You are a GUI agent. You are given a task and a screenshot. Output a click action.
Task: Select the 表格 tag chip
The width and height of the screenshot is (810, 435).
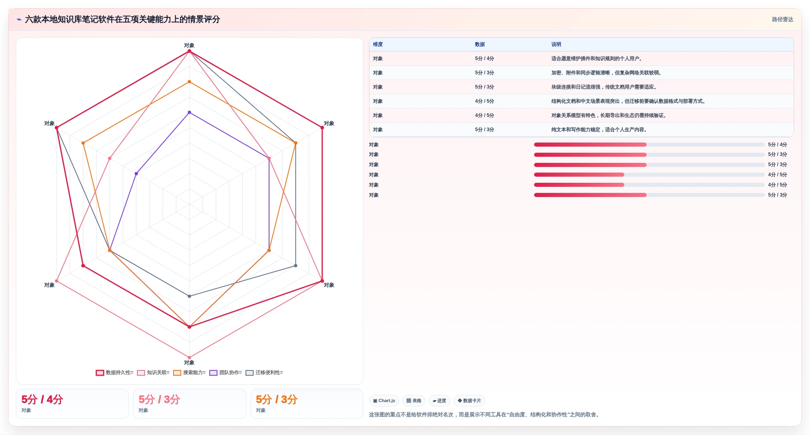(x=414, y=400)
